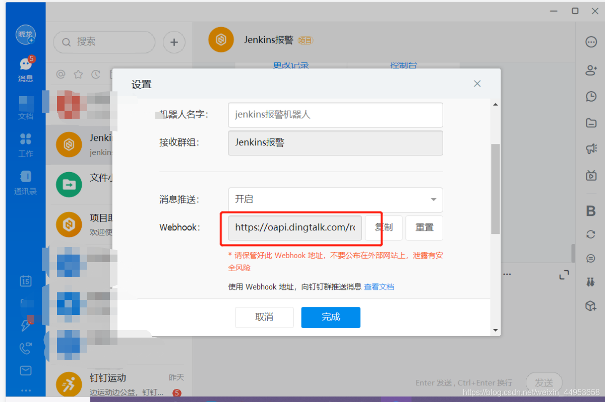This screenshot has height=402, width=605.
Task: Click the 完成 finish button
Action: (331, 317)
